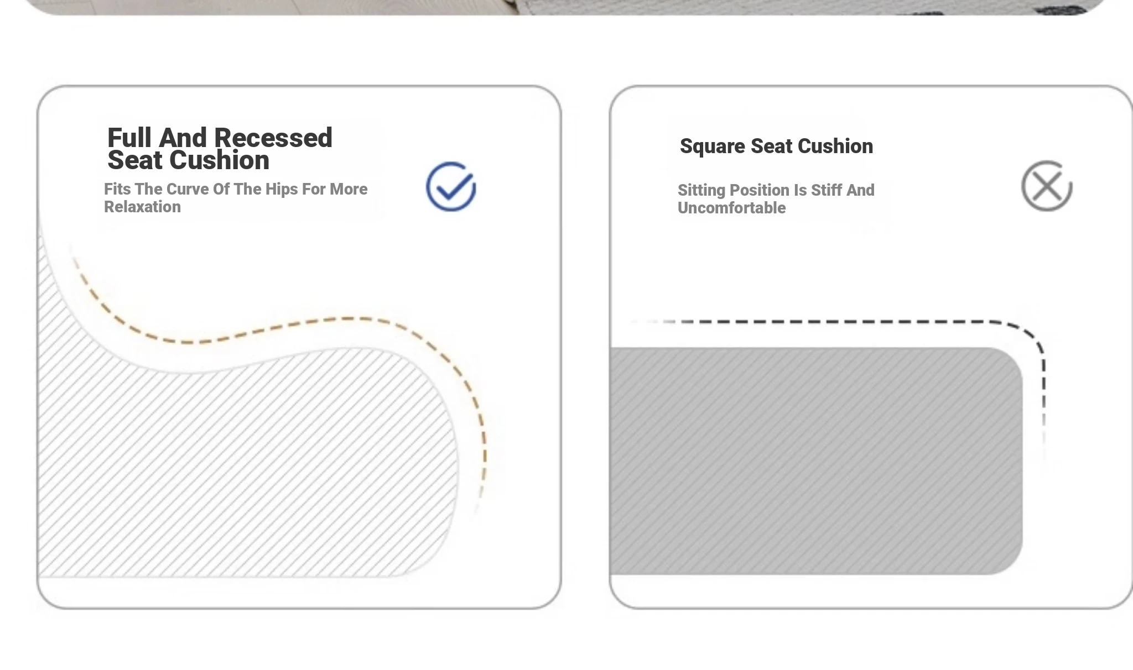The image size is (1133, 670).
Task: Click the word "Hips" in the left description
Action: click(282, 189)
